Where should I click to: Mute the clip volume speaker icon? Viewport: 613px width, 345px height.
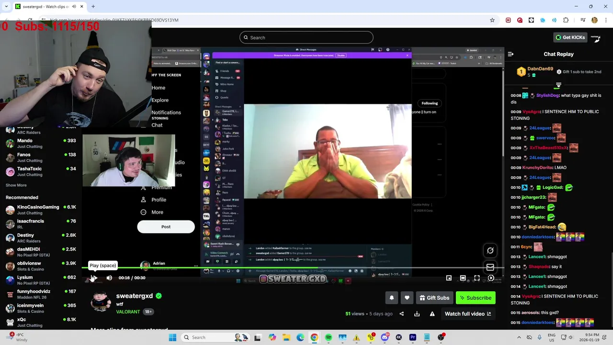tap(109, 278)
